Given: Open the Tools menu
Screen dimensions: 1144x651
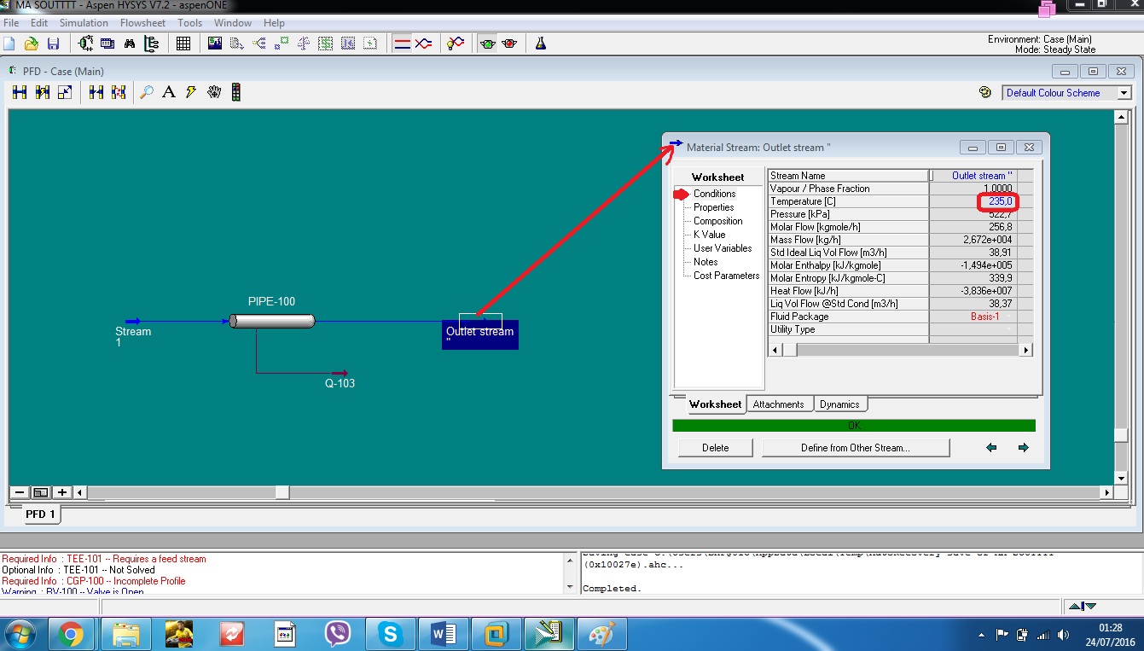Looking at the screenshot, I should pyautogui.click(x=190, y=23).
